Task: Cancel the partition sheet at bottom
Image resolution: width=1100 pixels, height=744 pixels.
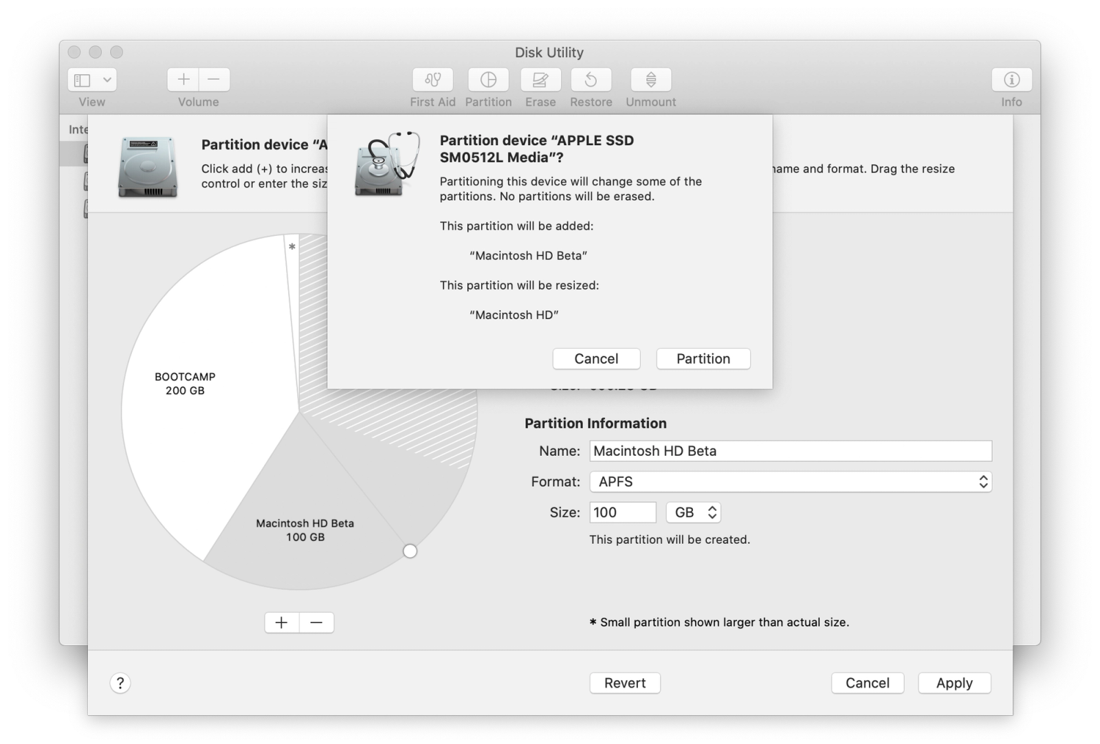Action: (867, 683)
